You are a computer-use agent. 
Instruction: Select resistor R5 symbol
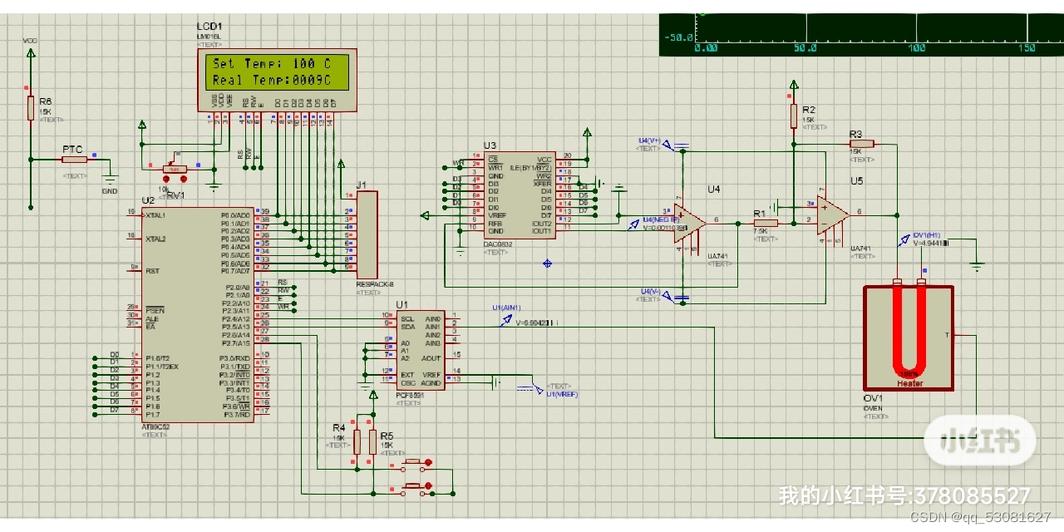tap(372, 441)
